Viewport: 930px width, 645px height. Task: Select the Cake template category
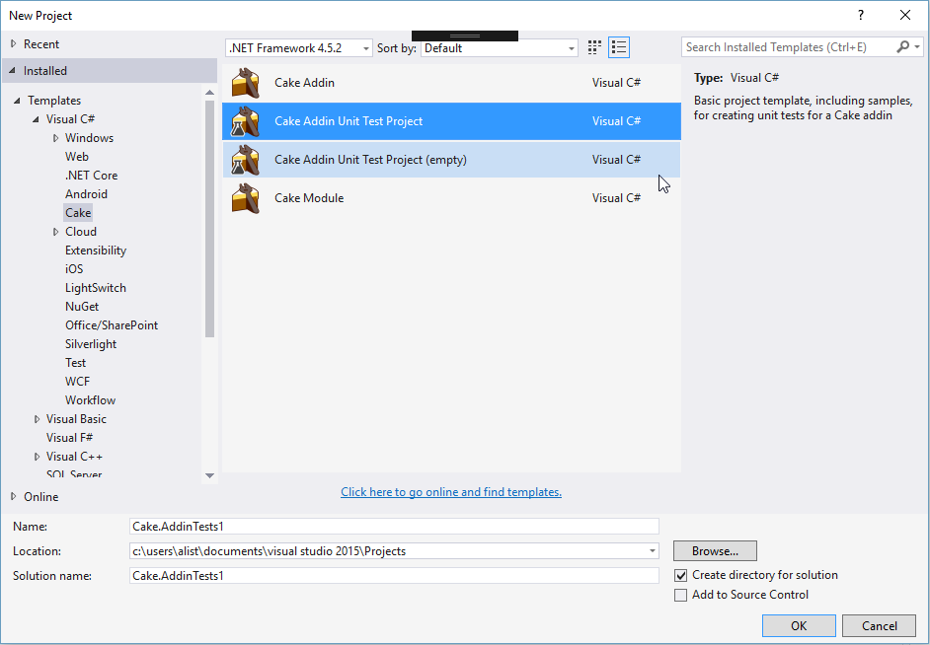tap(78, 213)
